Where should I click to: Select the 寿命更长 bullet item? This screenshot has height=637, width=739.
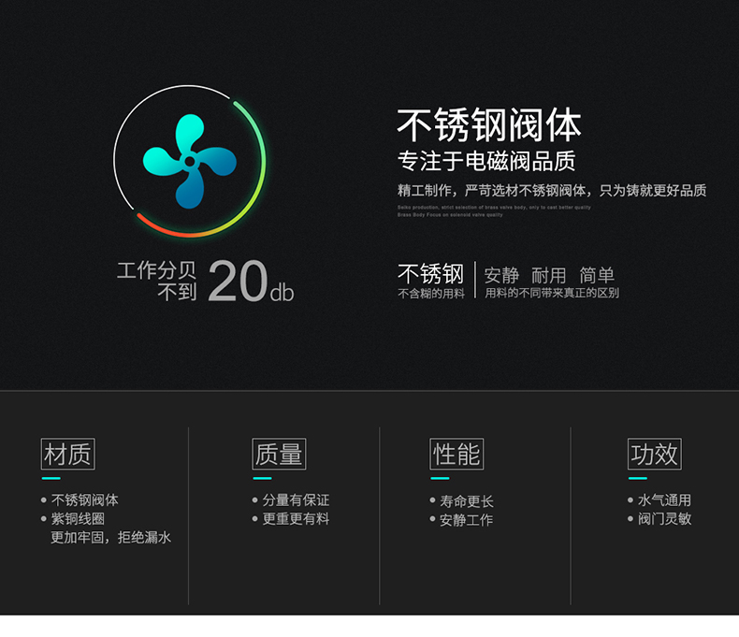pos(466,501)
